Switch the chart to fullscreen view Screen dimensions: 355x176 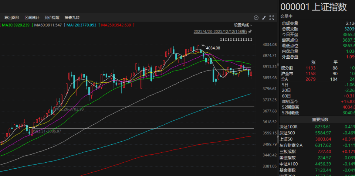[x=272, y=18]
